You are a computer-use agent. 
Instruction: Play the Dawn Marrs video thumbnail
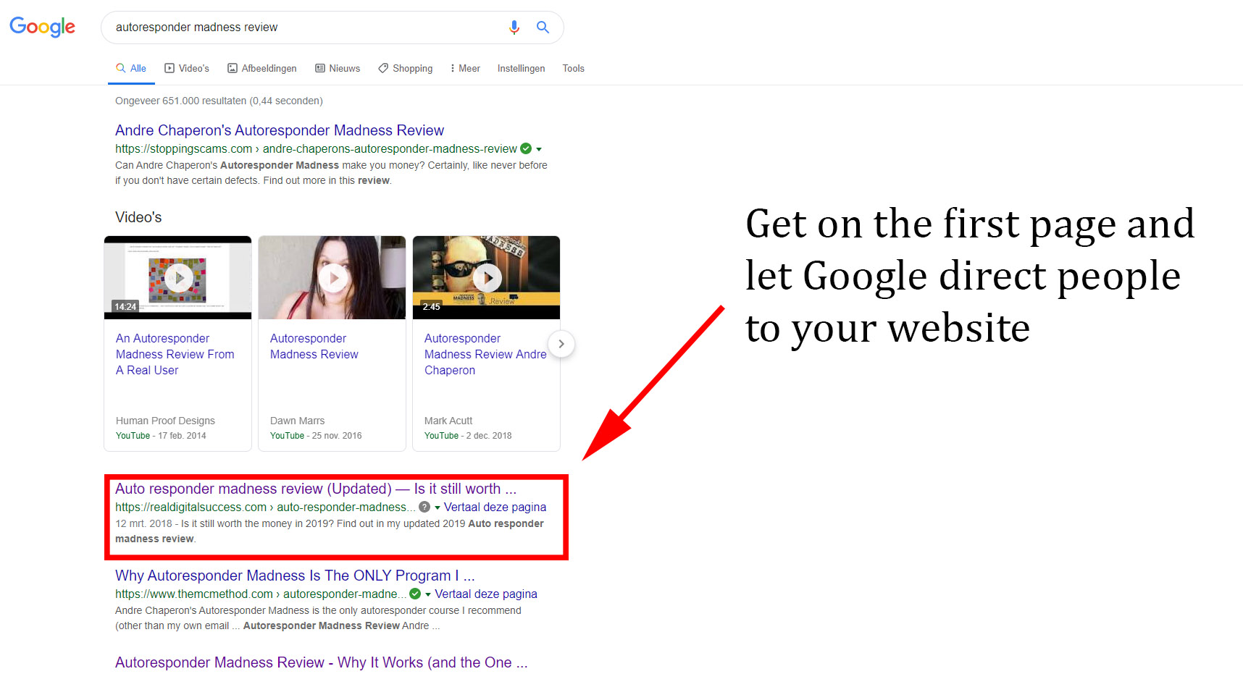pyautogui.click(x=332, y=277)
